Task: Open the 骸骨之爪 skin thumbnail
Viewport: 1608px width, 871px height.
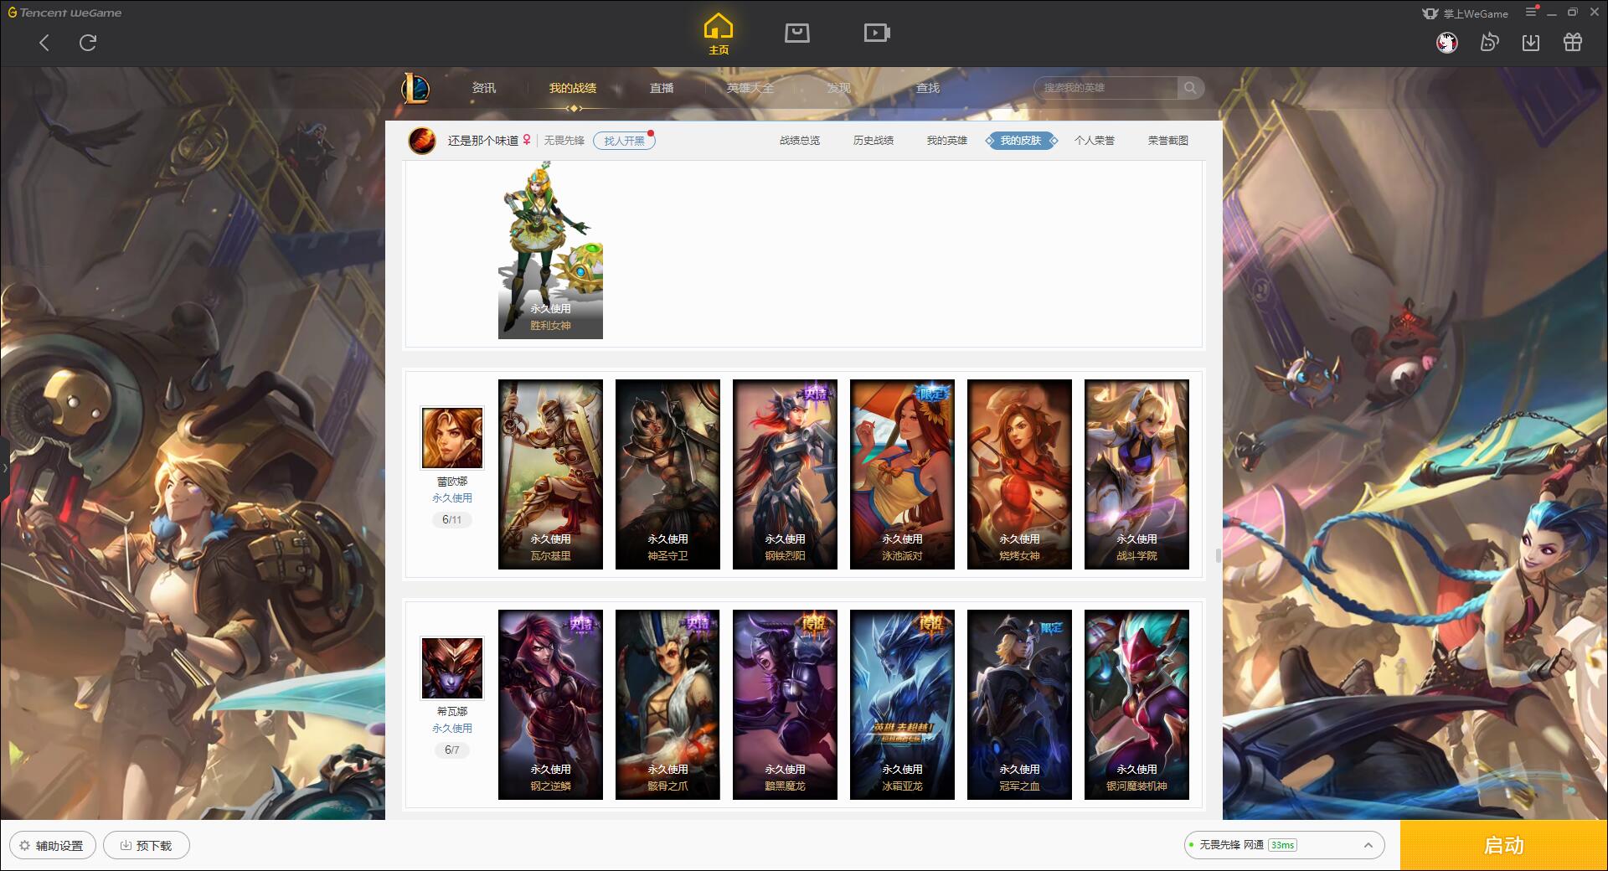Action: click(667, 705)
